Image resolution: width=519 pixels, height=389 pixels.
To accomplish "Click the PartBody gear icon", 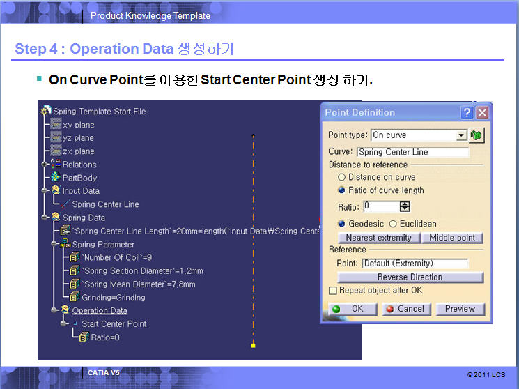I will (56, 177).
